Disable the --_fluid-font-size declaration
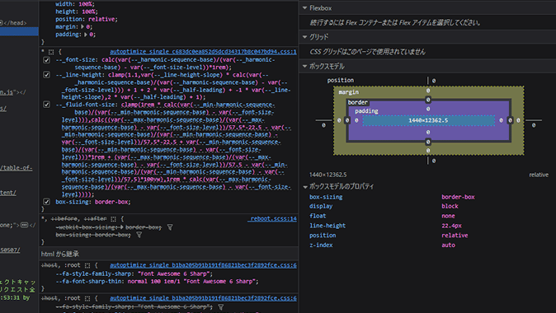Screen dimensions: 556x313 point(46,105)
